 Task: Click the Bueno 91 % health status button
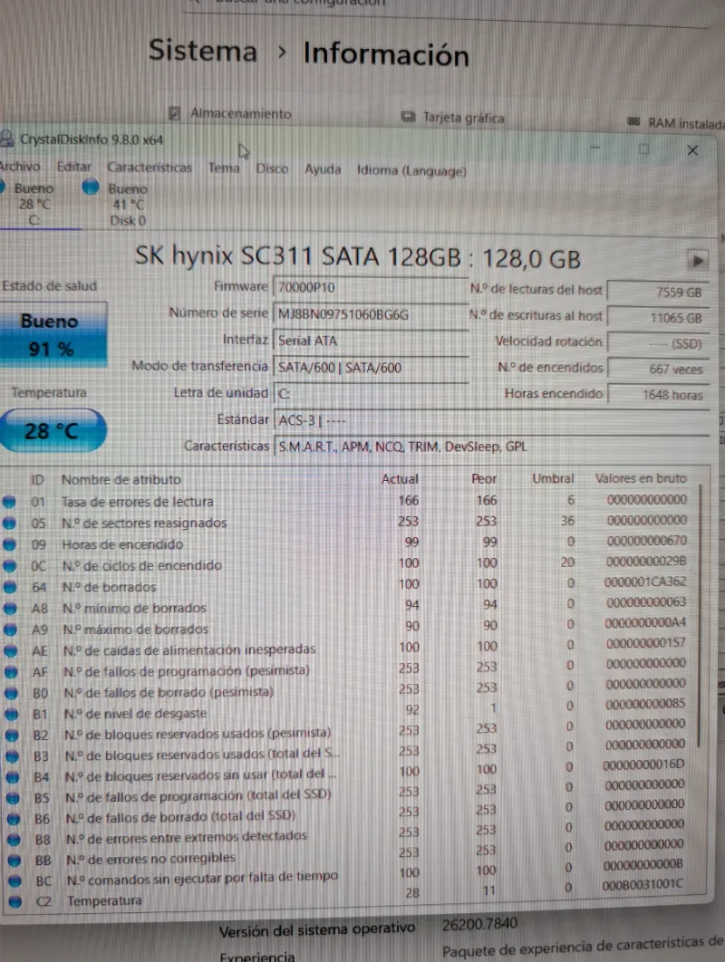(x=53, y=334)
